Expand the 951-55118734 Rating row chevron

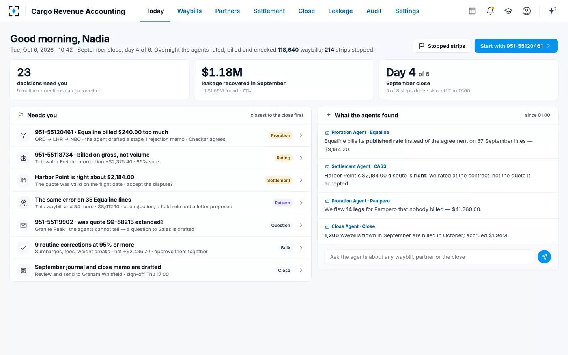[x=301, y=158]
